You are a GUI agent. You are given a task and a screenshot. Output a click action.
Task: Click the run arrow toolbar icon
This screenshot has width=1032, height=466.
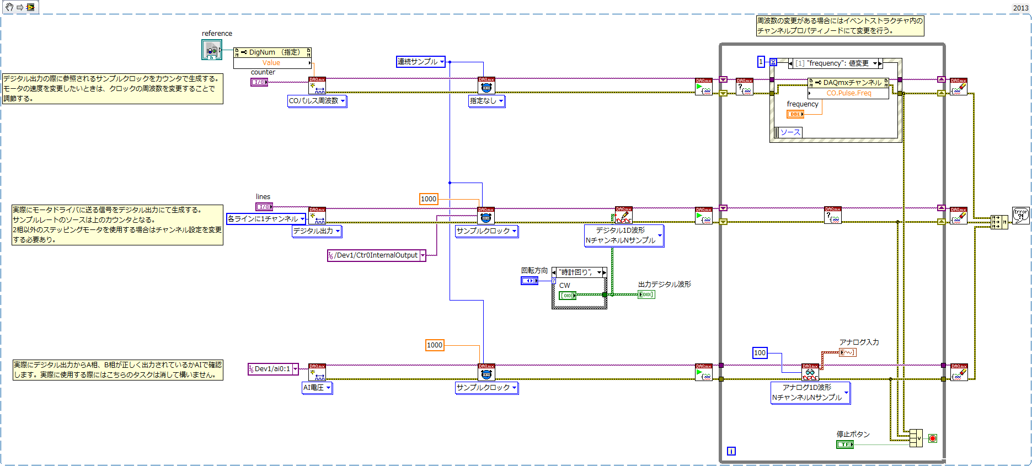tap(20, 7)
